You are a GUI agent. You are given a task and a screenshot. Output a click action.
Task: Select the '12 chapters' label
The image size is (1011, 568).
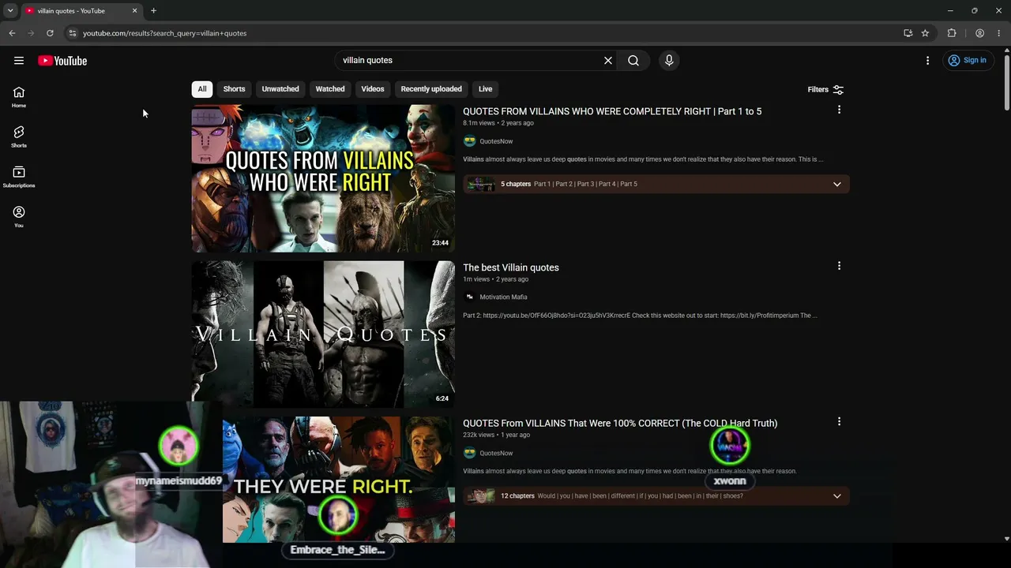click(517, 496)
